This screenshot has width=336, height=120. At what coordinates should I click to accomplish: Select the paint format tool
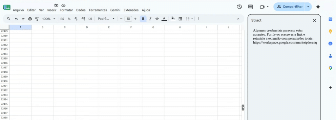[37, 19]
